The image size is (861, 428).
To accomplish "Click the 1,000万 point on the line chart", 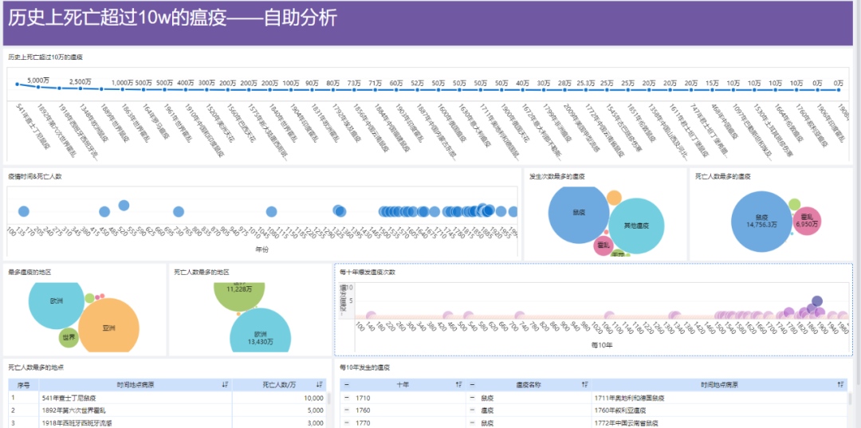I will click(x=123, y=89).
